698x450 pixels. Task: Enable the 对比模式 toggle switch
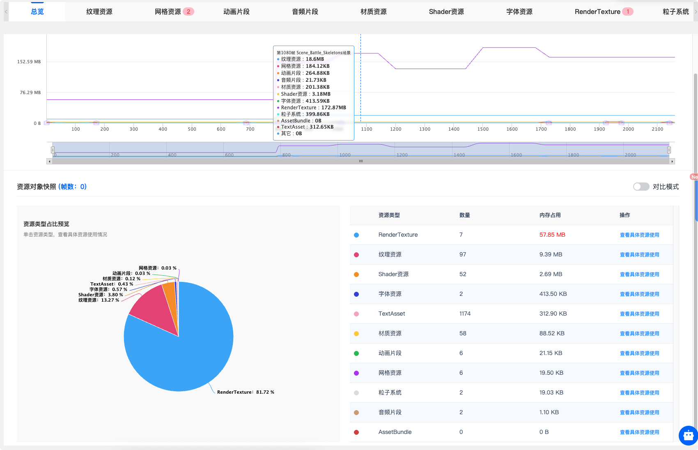pos(641,187)
